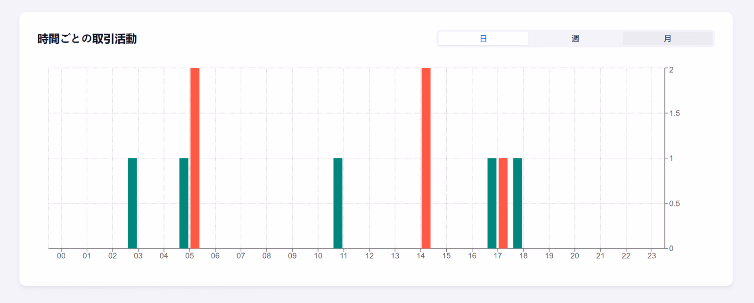This screenshot has width=754, height=303.
Task: Click the 23 label on the x-axis
Action: coord(651,256)
